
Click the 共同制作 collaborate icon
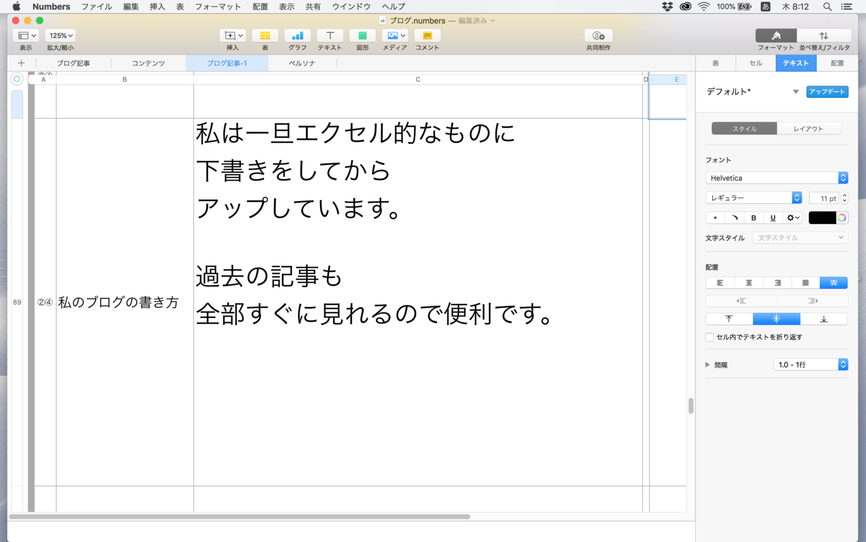point(599,36)
